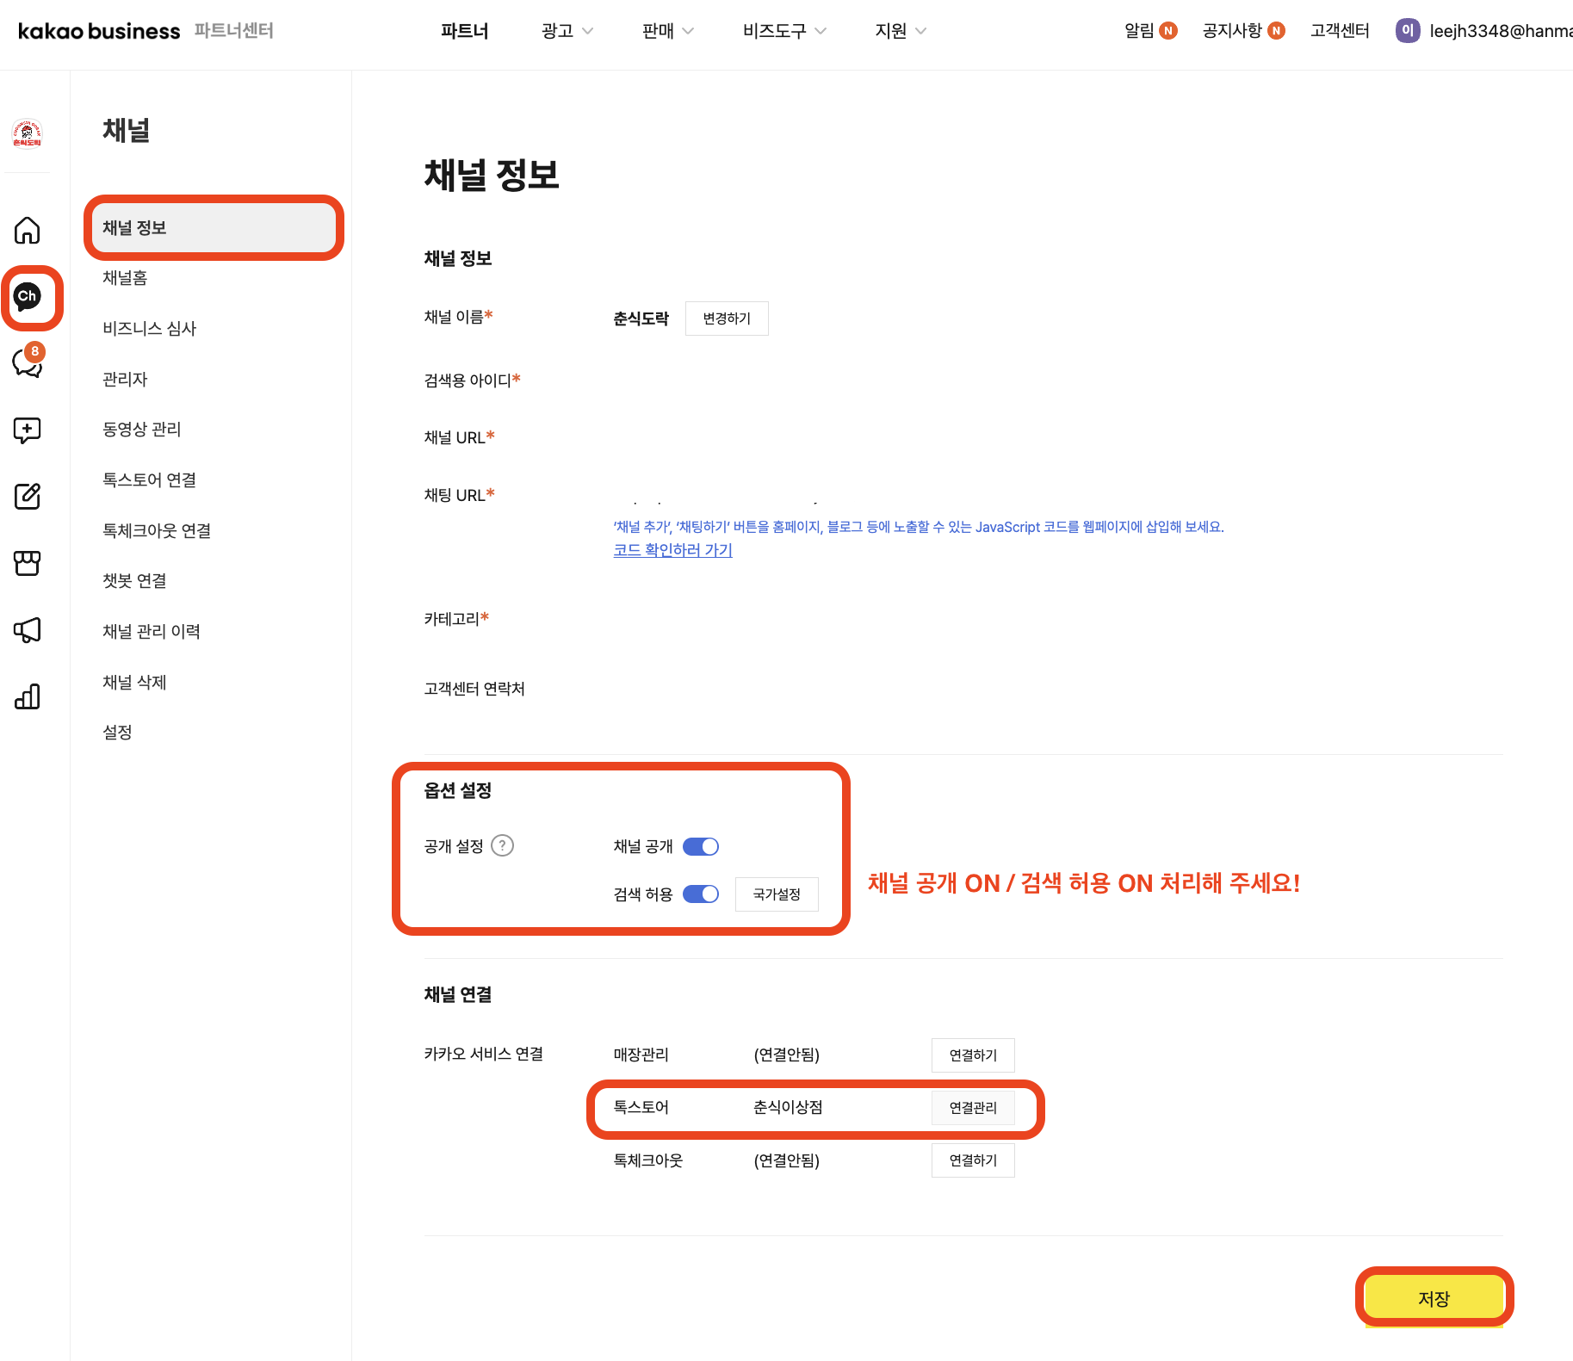
Task: Expand the 비즈도구 dropdown menu
Action: (784, 31)
